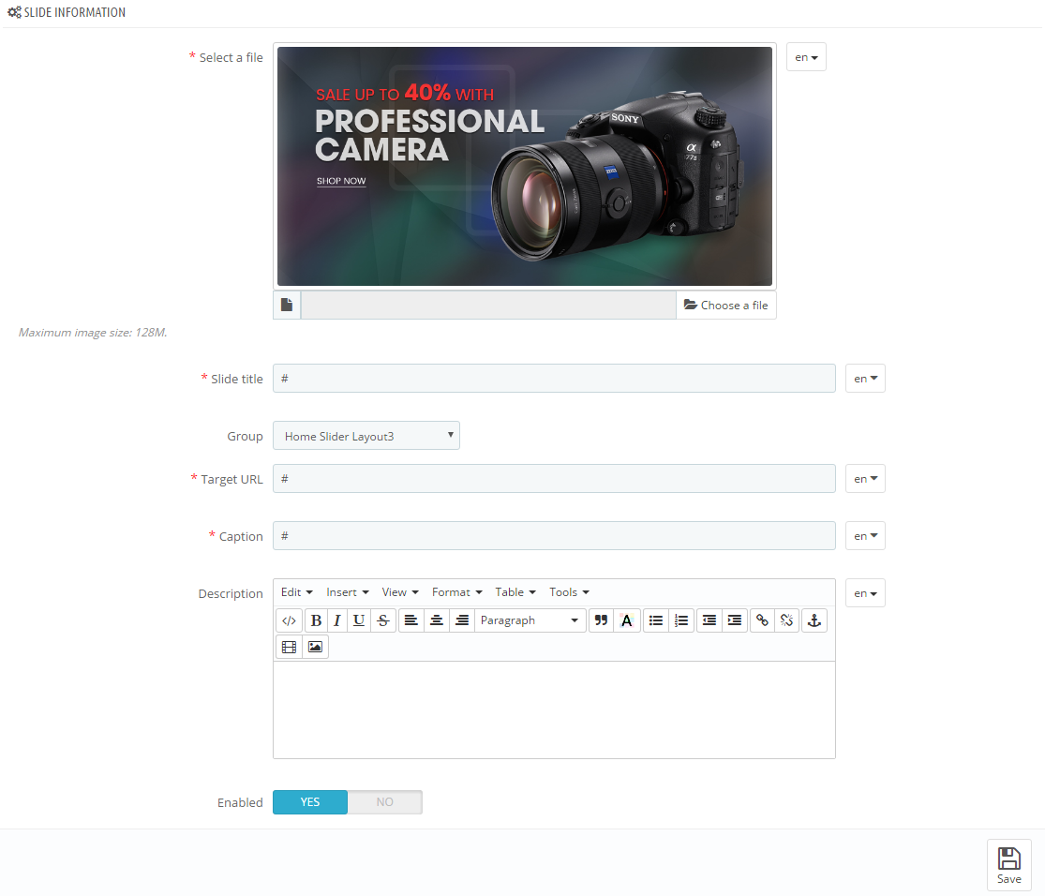
Task: Click inside the description text area
Action: pos(554,710)
